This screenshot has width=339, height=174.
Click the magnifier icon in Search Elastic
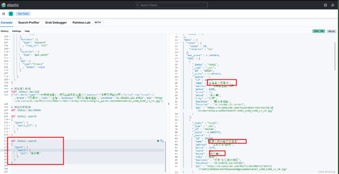(138, 5)
